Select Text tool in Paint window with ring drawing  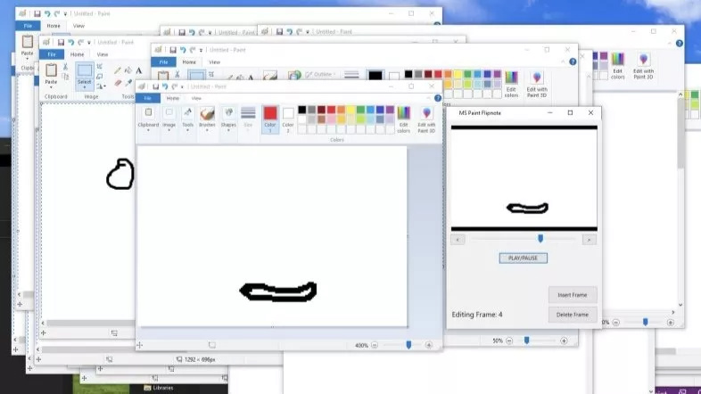click(138, 70)
